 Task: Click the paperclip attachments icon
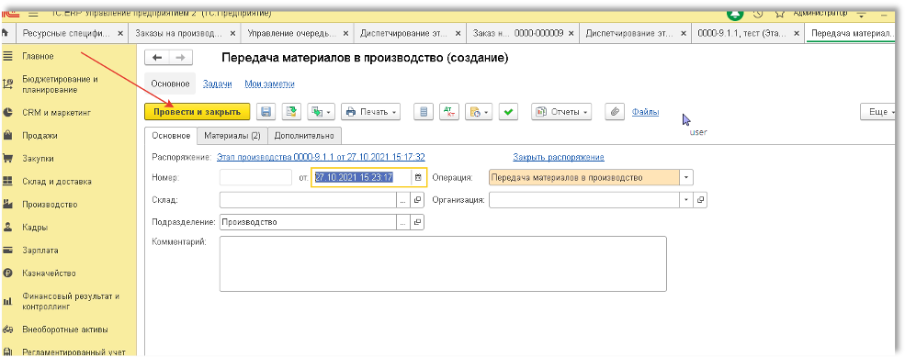pos(615,112)
